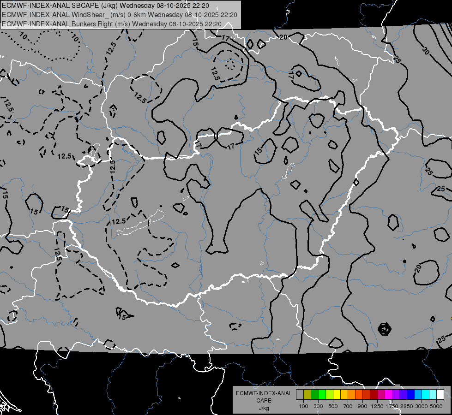Click the 900 label on CAPE scale
Image resolution: width=452 pixels, height=415 pixels.
362,406
